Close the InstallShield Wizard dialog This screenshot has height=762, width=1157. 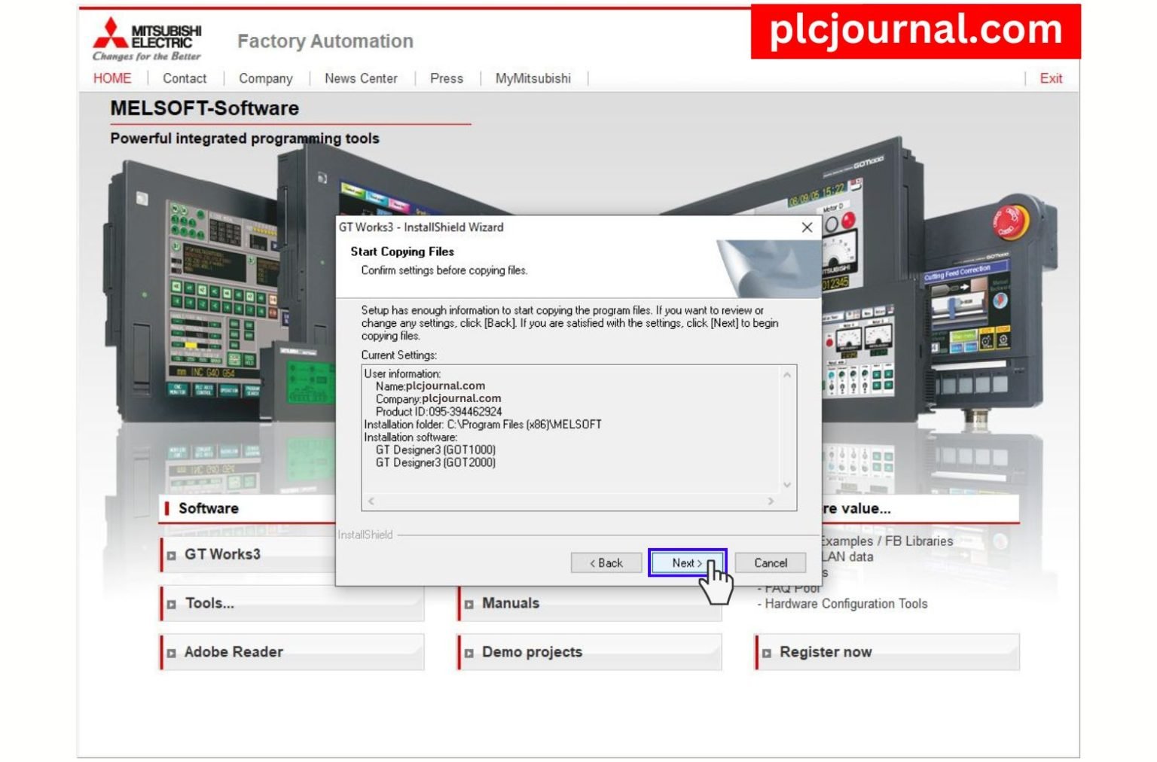click(x=807, y=227)
